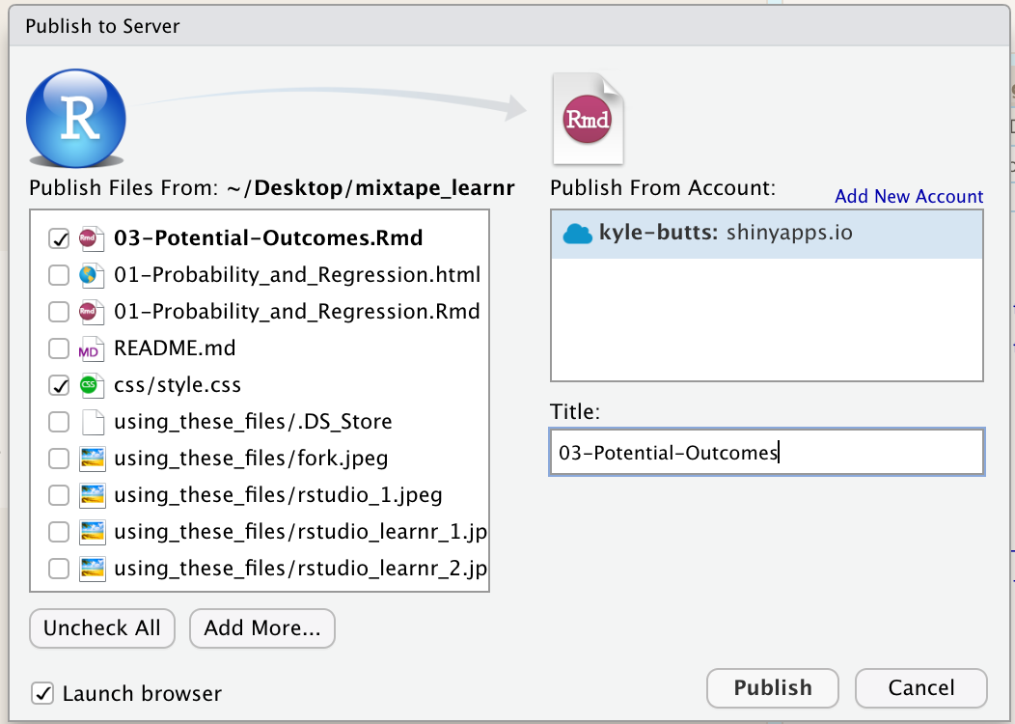Click the Uncheck All button

[102, 627]
